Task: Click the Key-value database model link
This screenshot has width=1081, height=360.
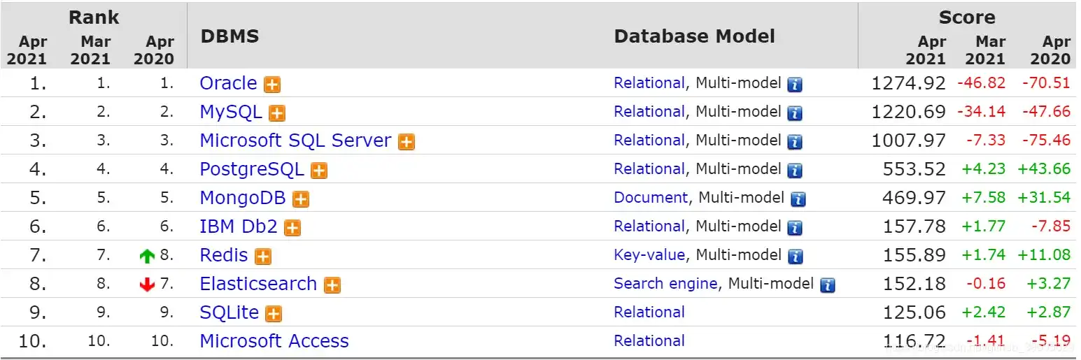Action: click(x=649, y=255)
